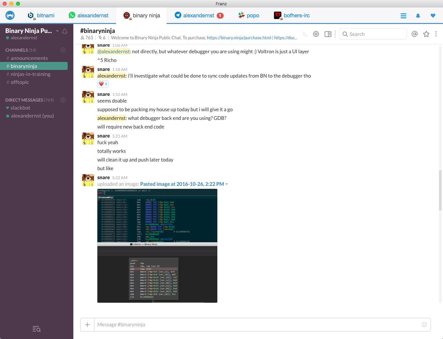Click snare's avatar at 1:52 AM
This screenshot has width=443, height=339.
coord(88,97)
